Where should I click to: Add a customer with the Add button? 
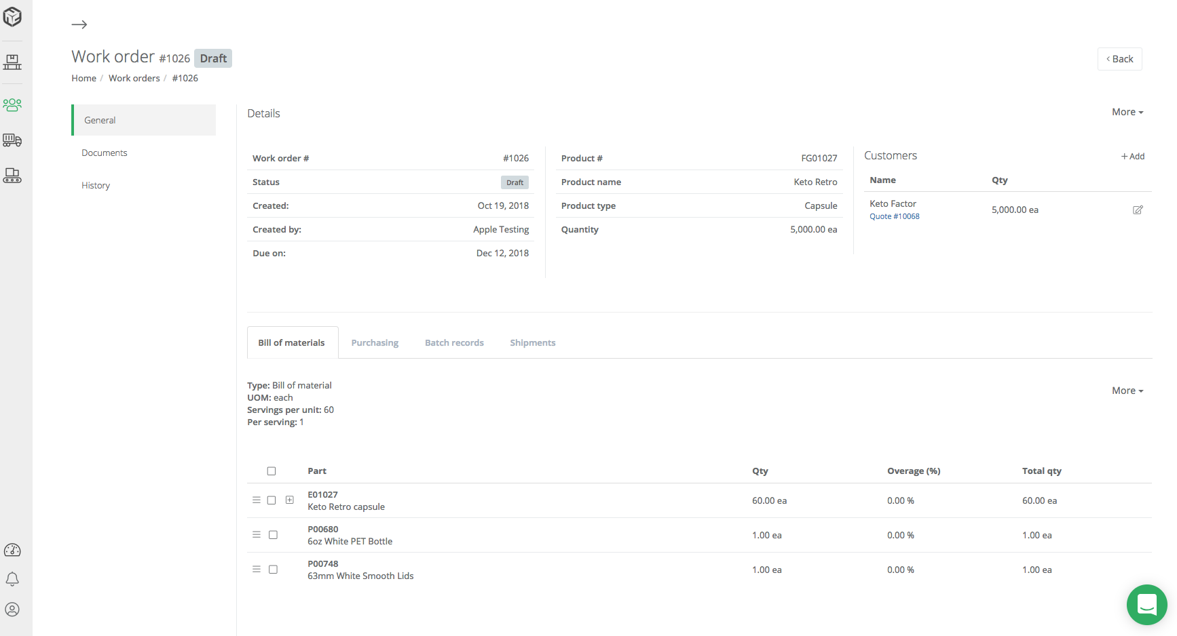(x=1132, y=156)
